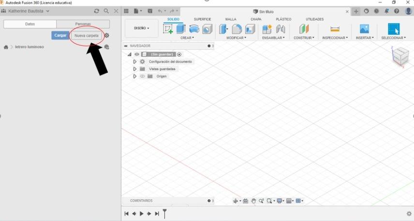This screenshot has width=414, height=221.
Task: Expand the Origen node
Action: pos(134,76)
